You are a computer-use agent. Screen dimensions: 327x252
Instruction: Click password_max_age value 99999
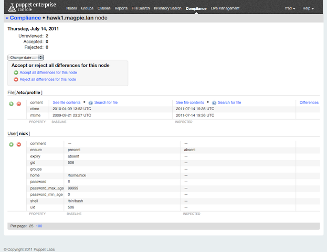tap(73, 188)
